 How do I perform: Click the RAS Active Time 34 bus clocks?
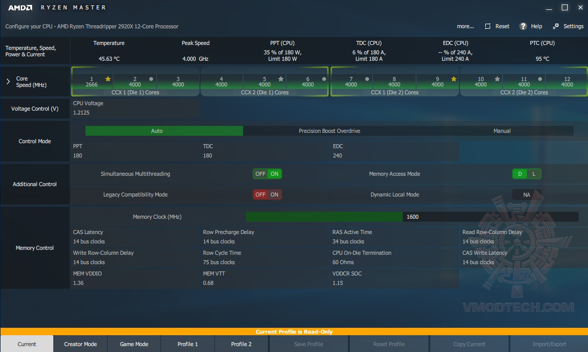tap(348, 241)
